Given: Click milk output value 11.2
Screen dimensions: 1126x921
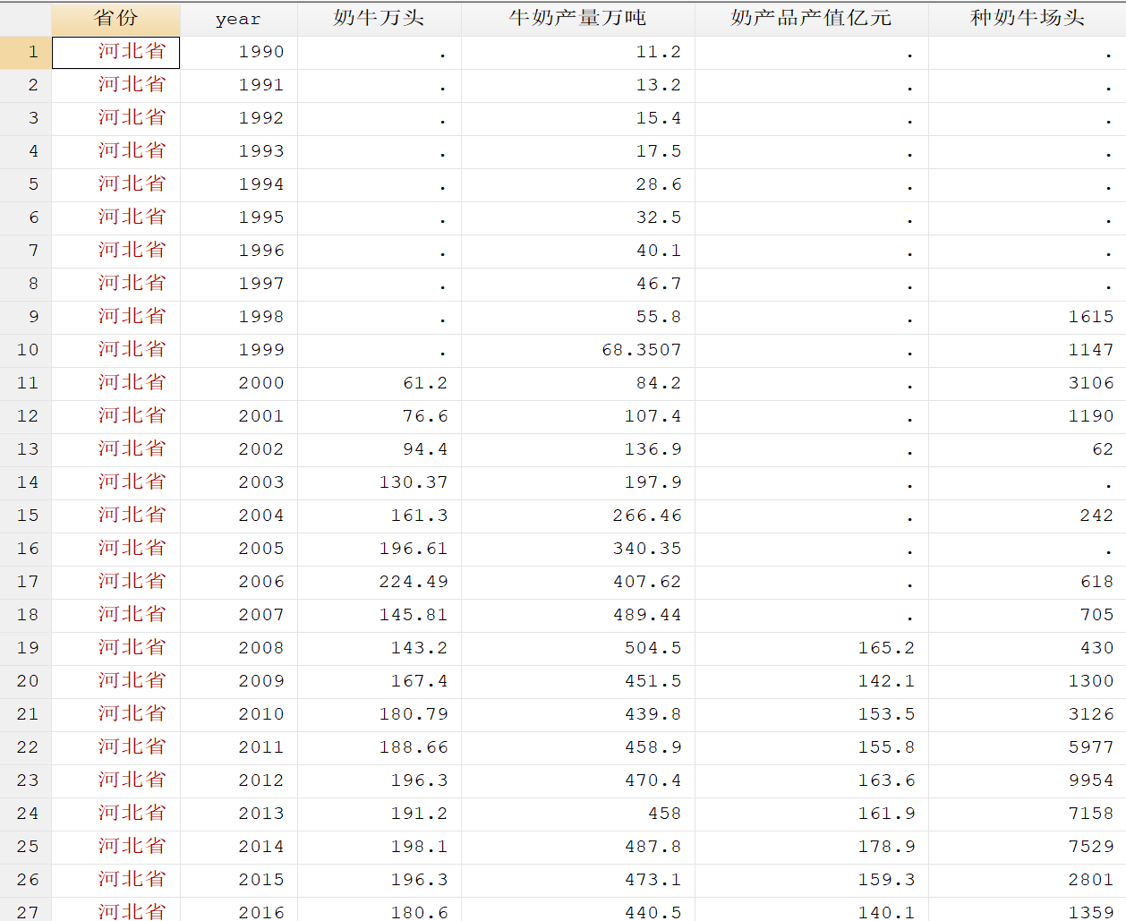Looking at the screenshot, I should coord(578,52).
